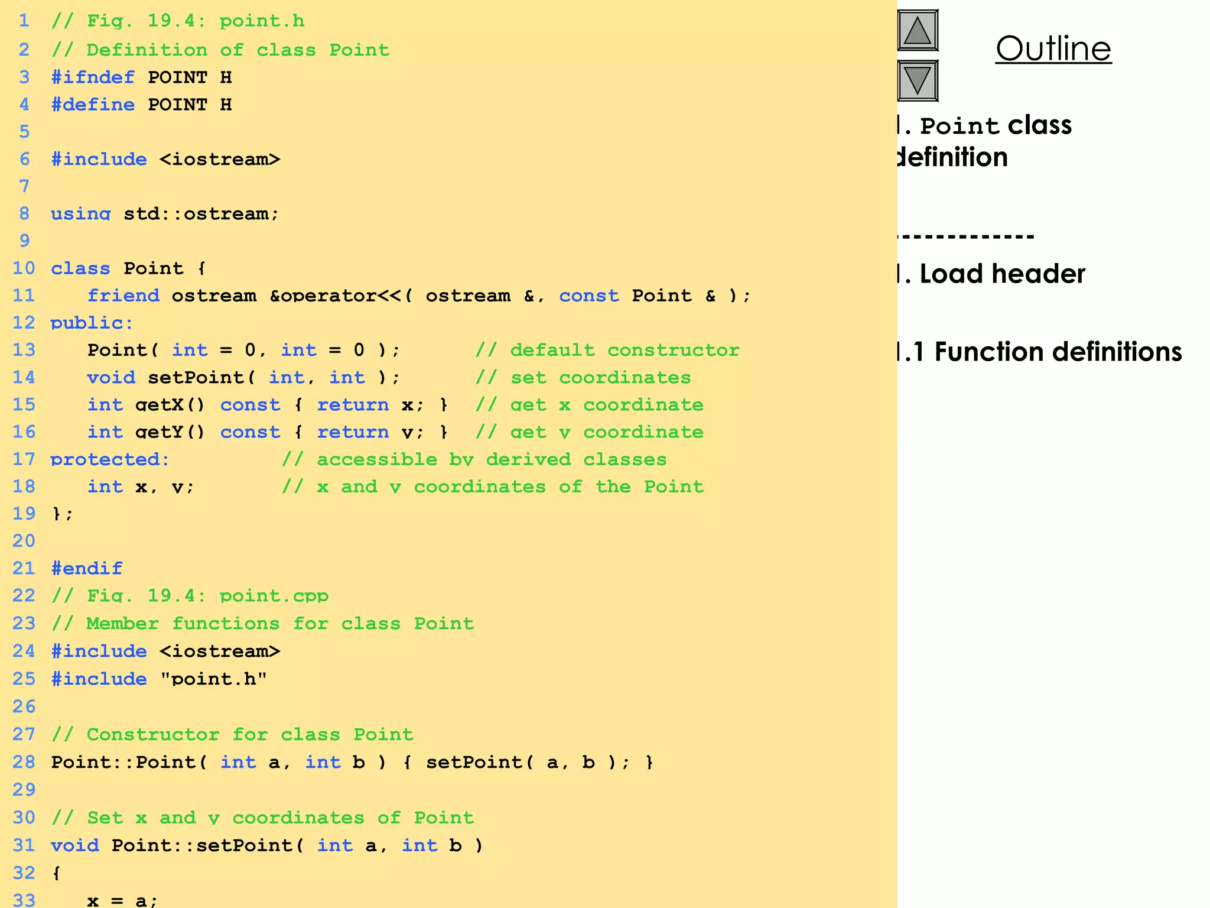Image resolution: width=1210 pixels, height=908 pixels.
Task: Click the 'void setPoint( int, int );' declaration
Action: [x=244, y=377]
